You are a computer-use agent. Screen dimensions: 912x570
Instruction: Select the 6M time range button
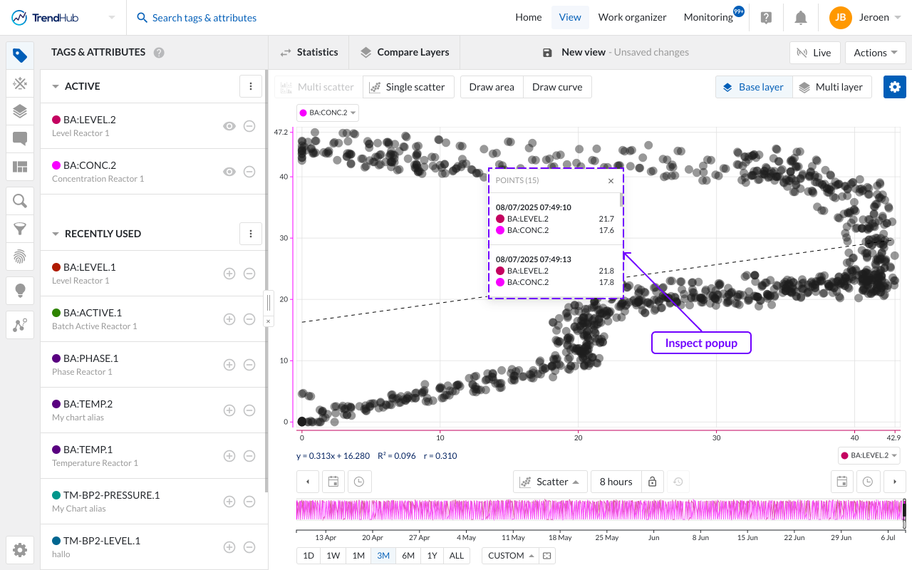click(x=408, y=556)
